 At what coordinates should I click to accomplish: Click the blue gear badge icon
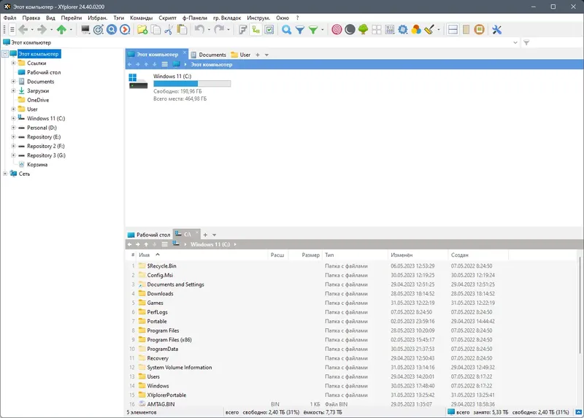403,29
